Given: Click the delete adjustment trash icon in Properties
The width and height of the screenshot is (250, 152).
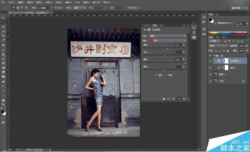Looking at the screenshot, I should click(184, 99).
